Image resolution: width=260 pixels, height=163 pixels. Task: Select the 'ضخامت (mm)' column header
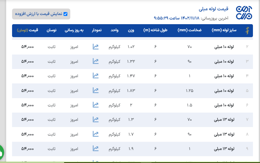click(190, 30)
